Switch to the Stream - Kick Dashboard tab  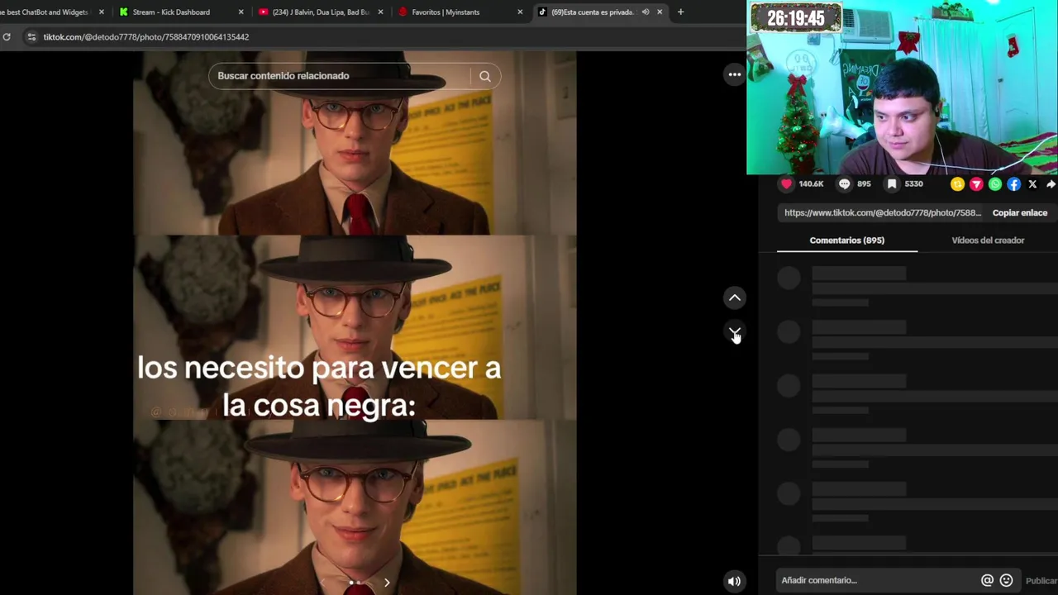180,12
